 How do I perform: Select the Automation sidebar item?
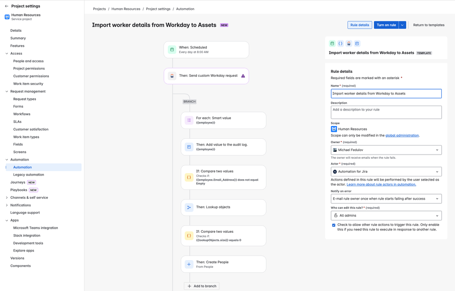[44, 167]
